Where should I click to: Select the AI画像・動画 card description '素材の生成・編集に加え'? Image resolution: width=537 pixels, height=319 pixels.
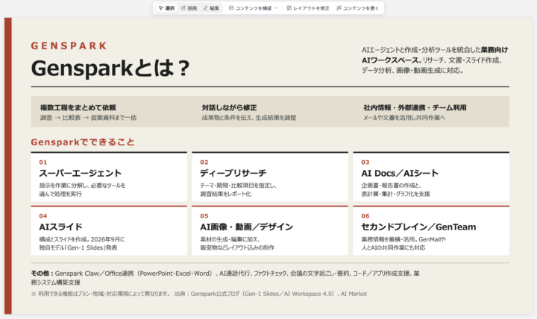[x=237, y=244]
